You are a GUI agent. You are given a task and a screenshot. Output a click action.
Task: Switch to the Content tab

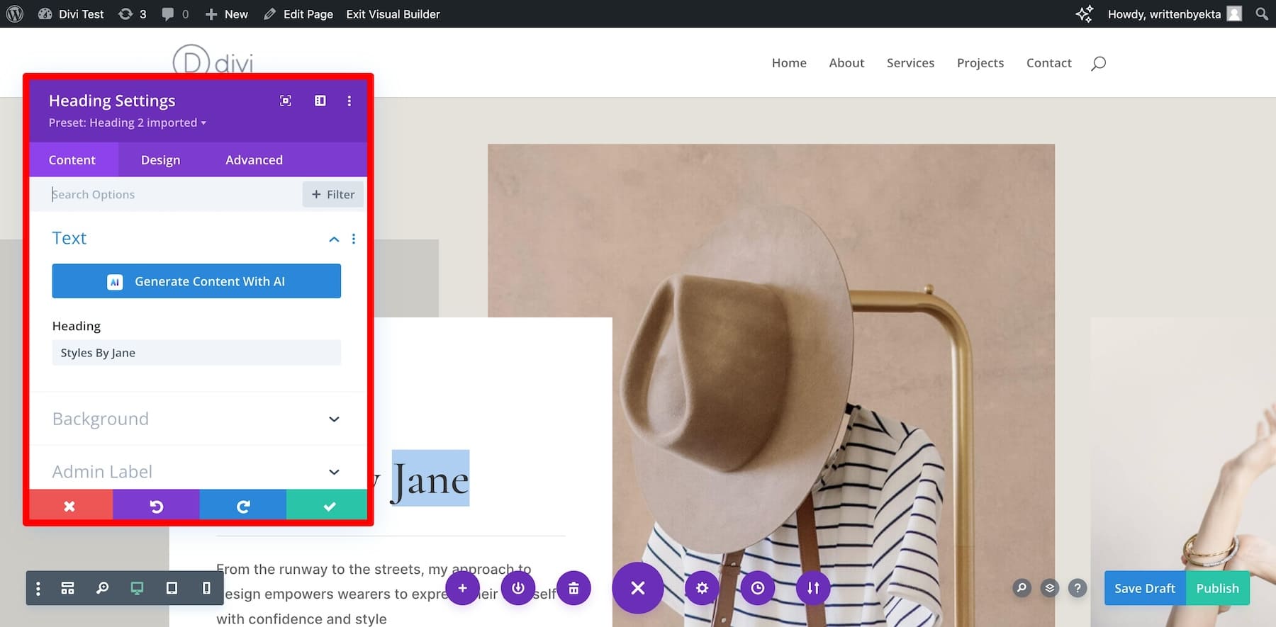[x=72, y=159]
